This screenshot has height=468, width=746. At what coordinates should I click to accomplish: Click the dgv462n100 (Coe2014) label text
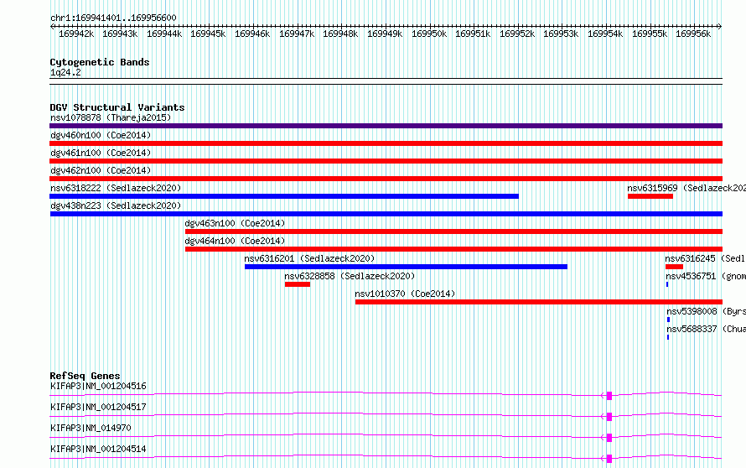click(x=101, y=170)
